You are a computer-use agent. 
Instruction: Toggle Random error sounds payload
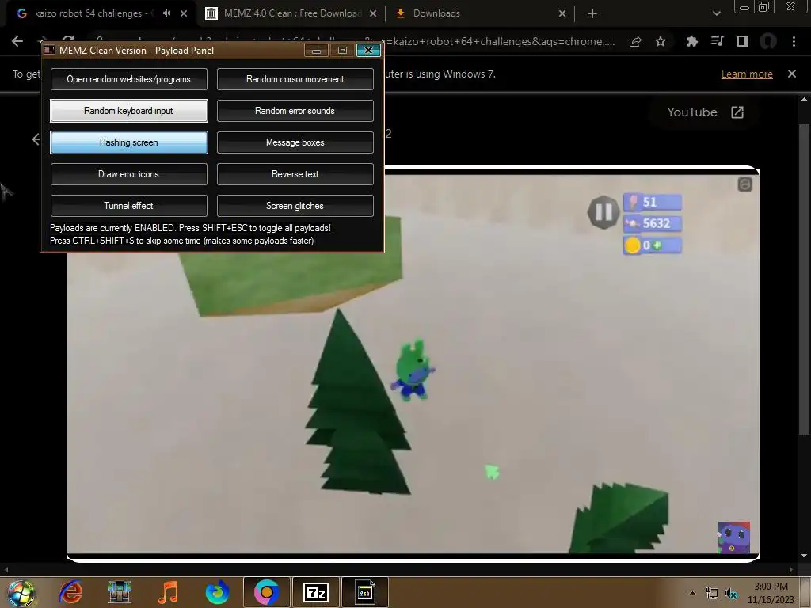(x=295, y=111)
